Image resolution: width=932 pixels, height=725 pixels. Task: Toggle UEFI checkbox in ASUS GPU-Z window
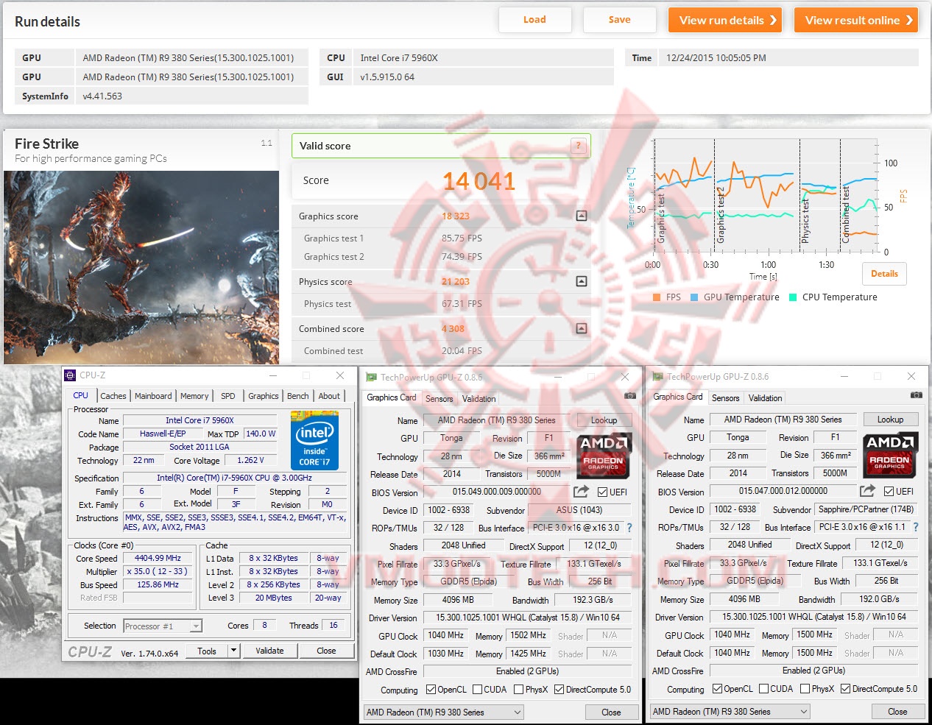click(x=603, y=492)
